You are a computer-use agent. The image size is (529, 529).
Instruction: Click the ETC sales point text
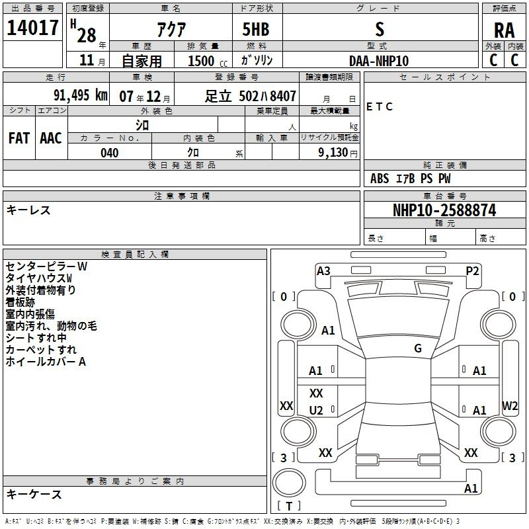tap(380, 106)
